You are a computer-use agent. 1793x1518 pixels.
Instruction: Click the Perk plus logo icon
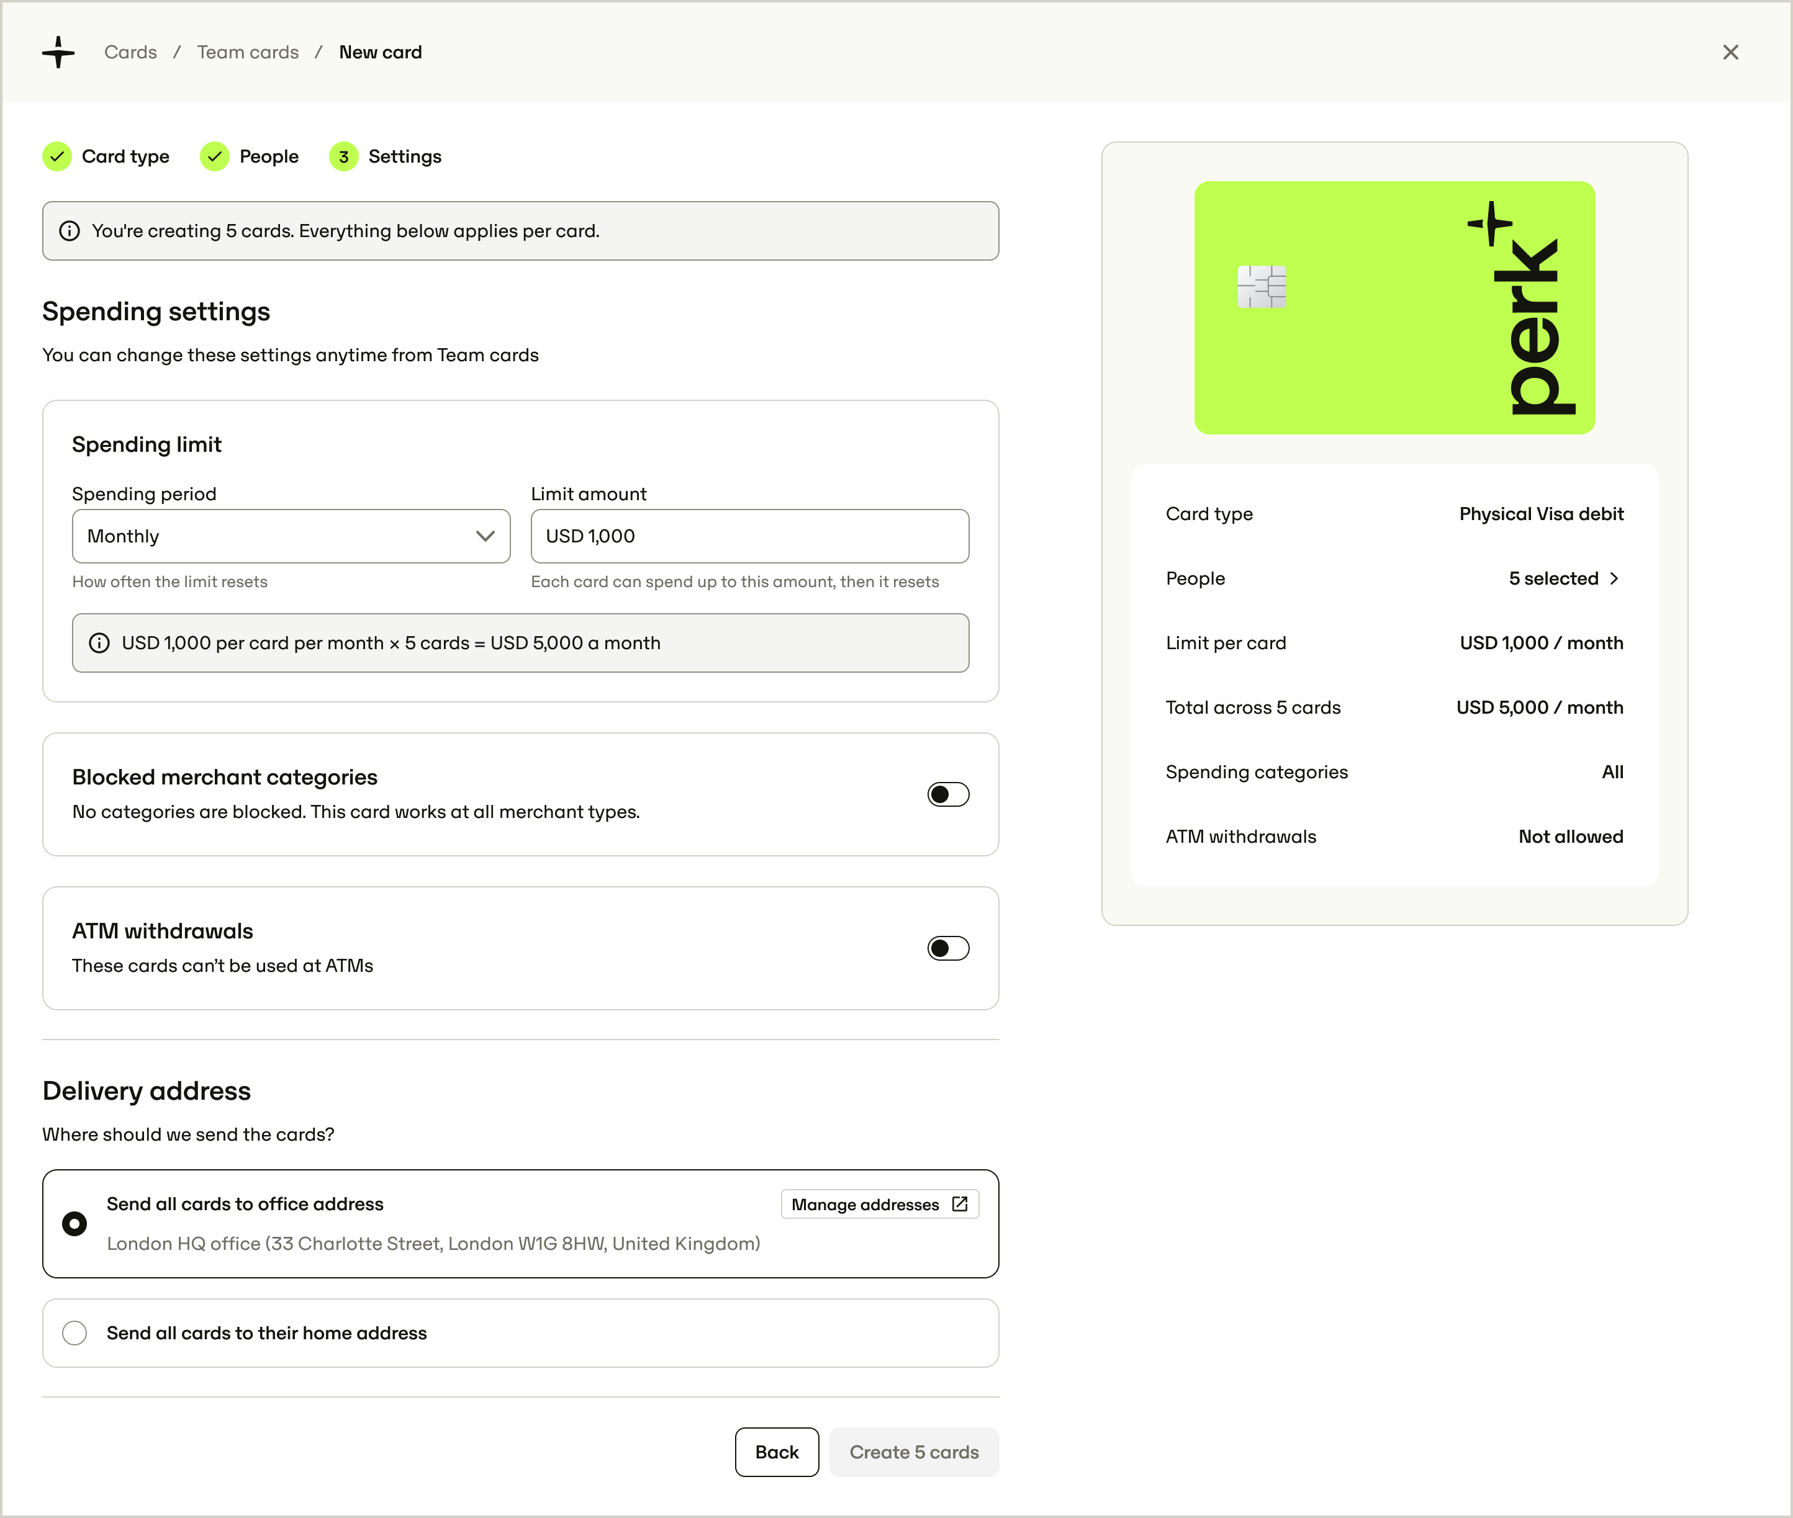click(x=58, y=53)
